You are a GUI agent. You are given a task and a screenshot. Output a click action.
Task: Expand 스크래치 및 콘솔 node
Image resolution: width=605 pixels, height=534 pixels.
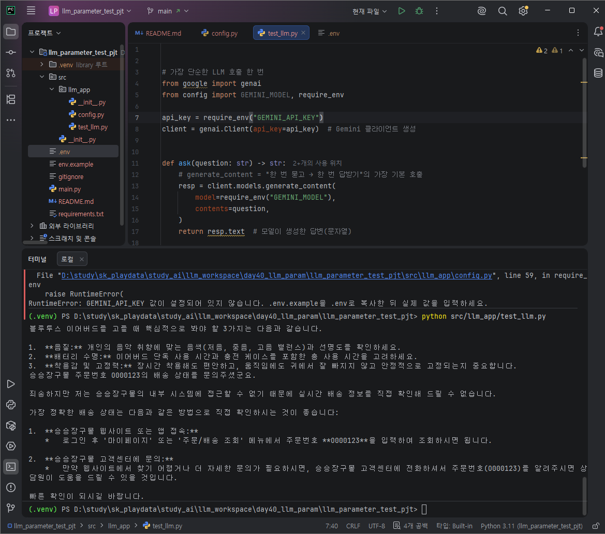pos(32,238)
